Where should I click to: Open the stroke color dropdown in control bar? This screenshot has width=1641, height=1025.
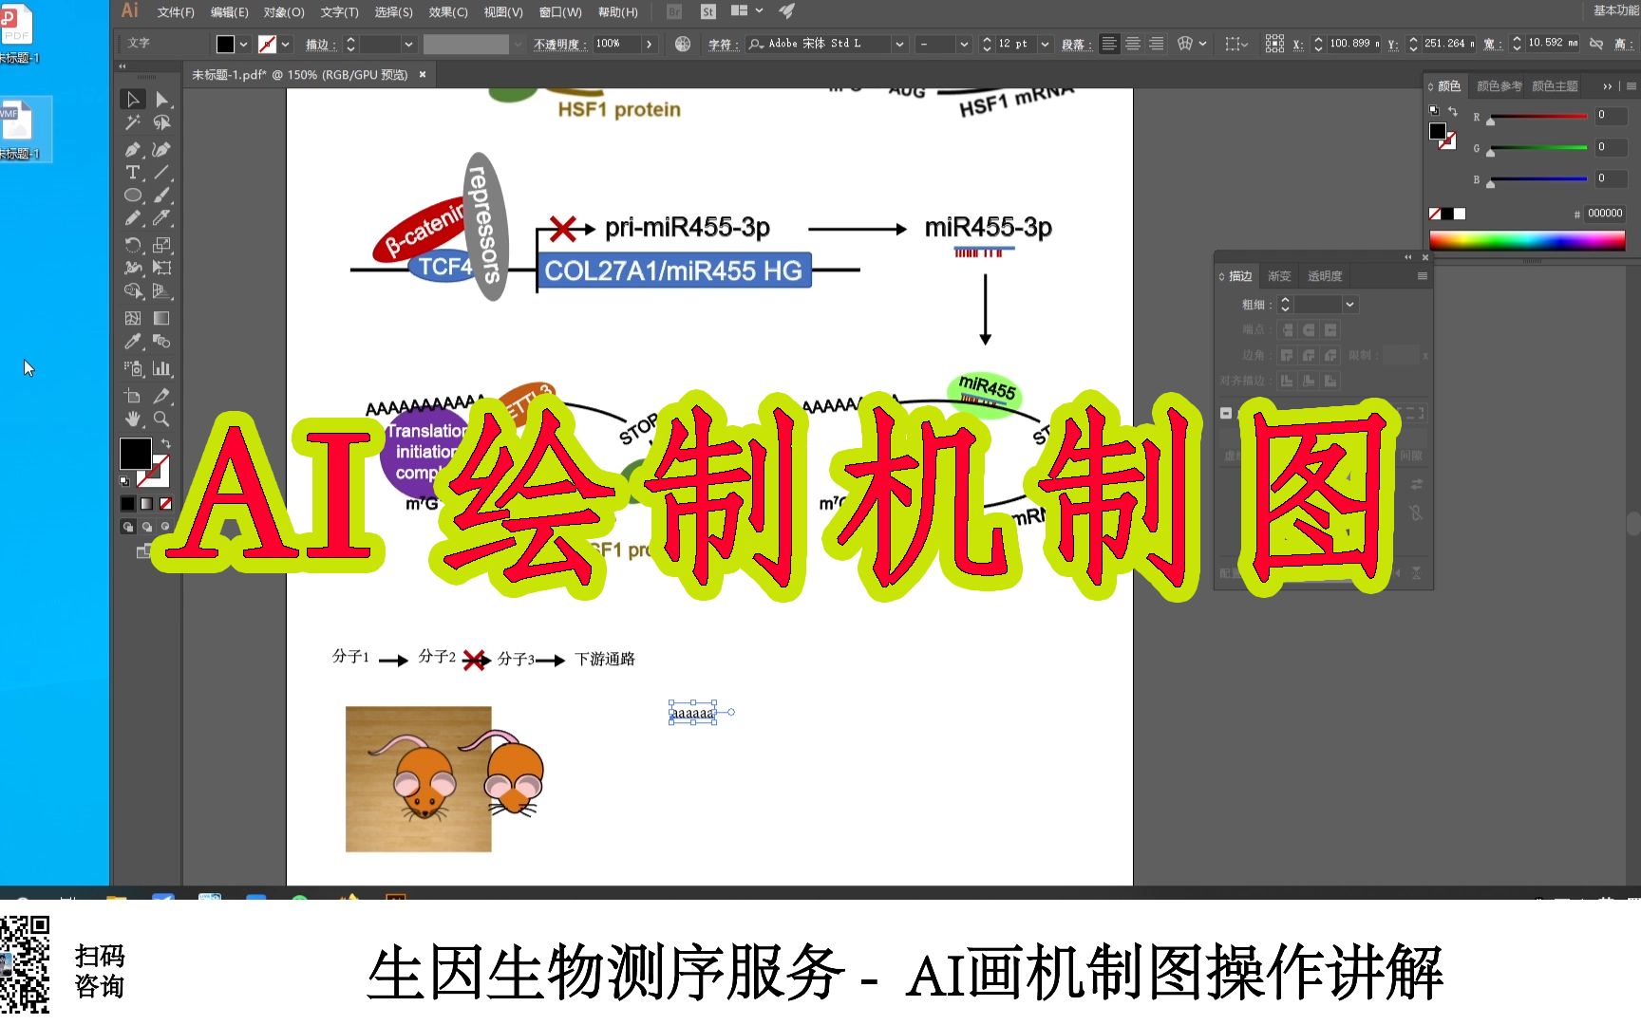[x=285, y=44]
